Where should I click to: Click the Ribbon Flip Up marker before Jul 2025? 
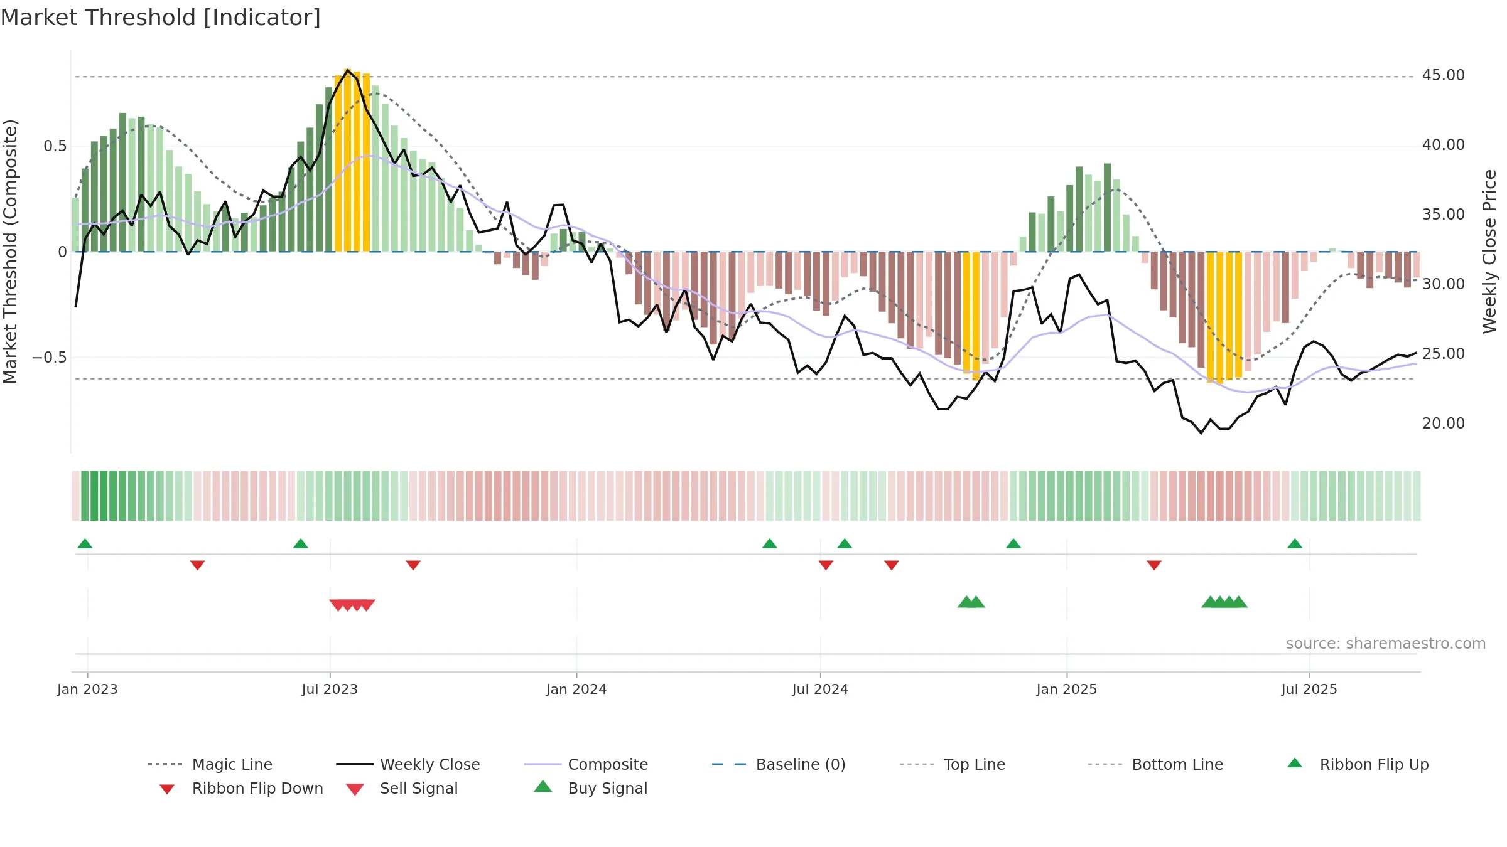pyautogui.click(x=1295, y=543)
